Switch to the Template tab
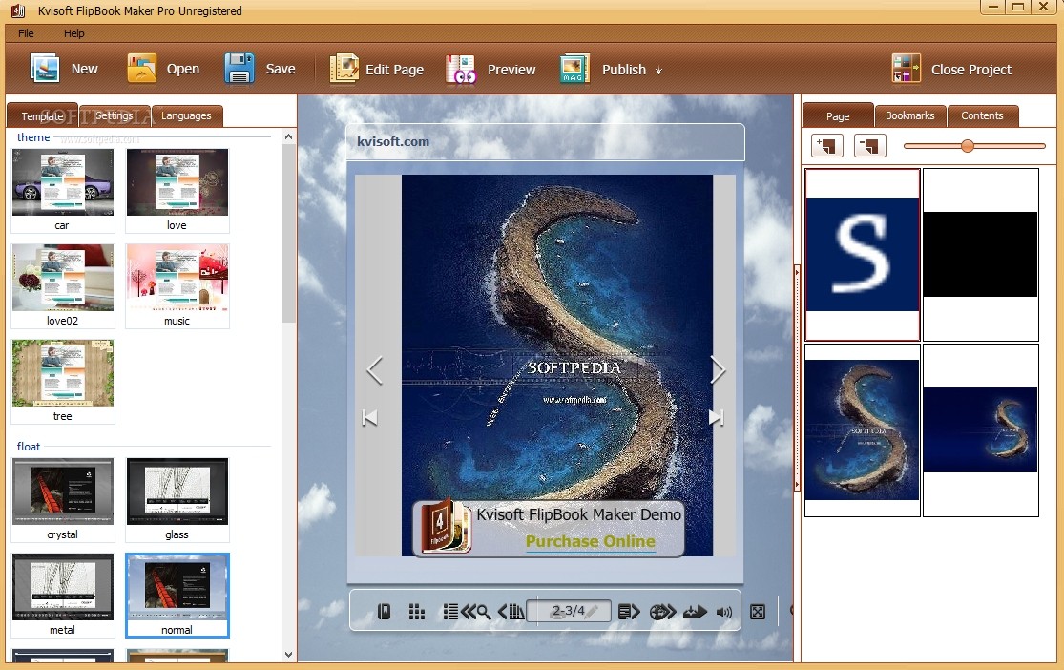Image resolution: width=1064 pixels, height=670 pixels. [42, 116]
